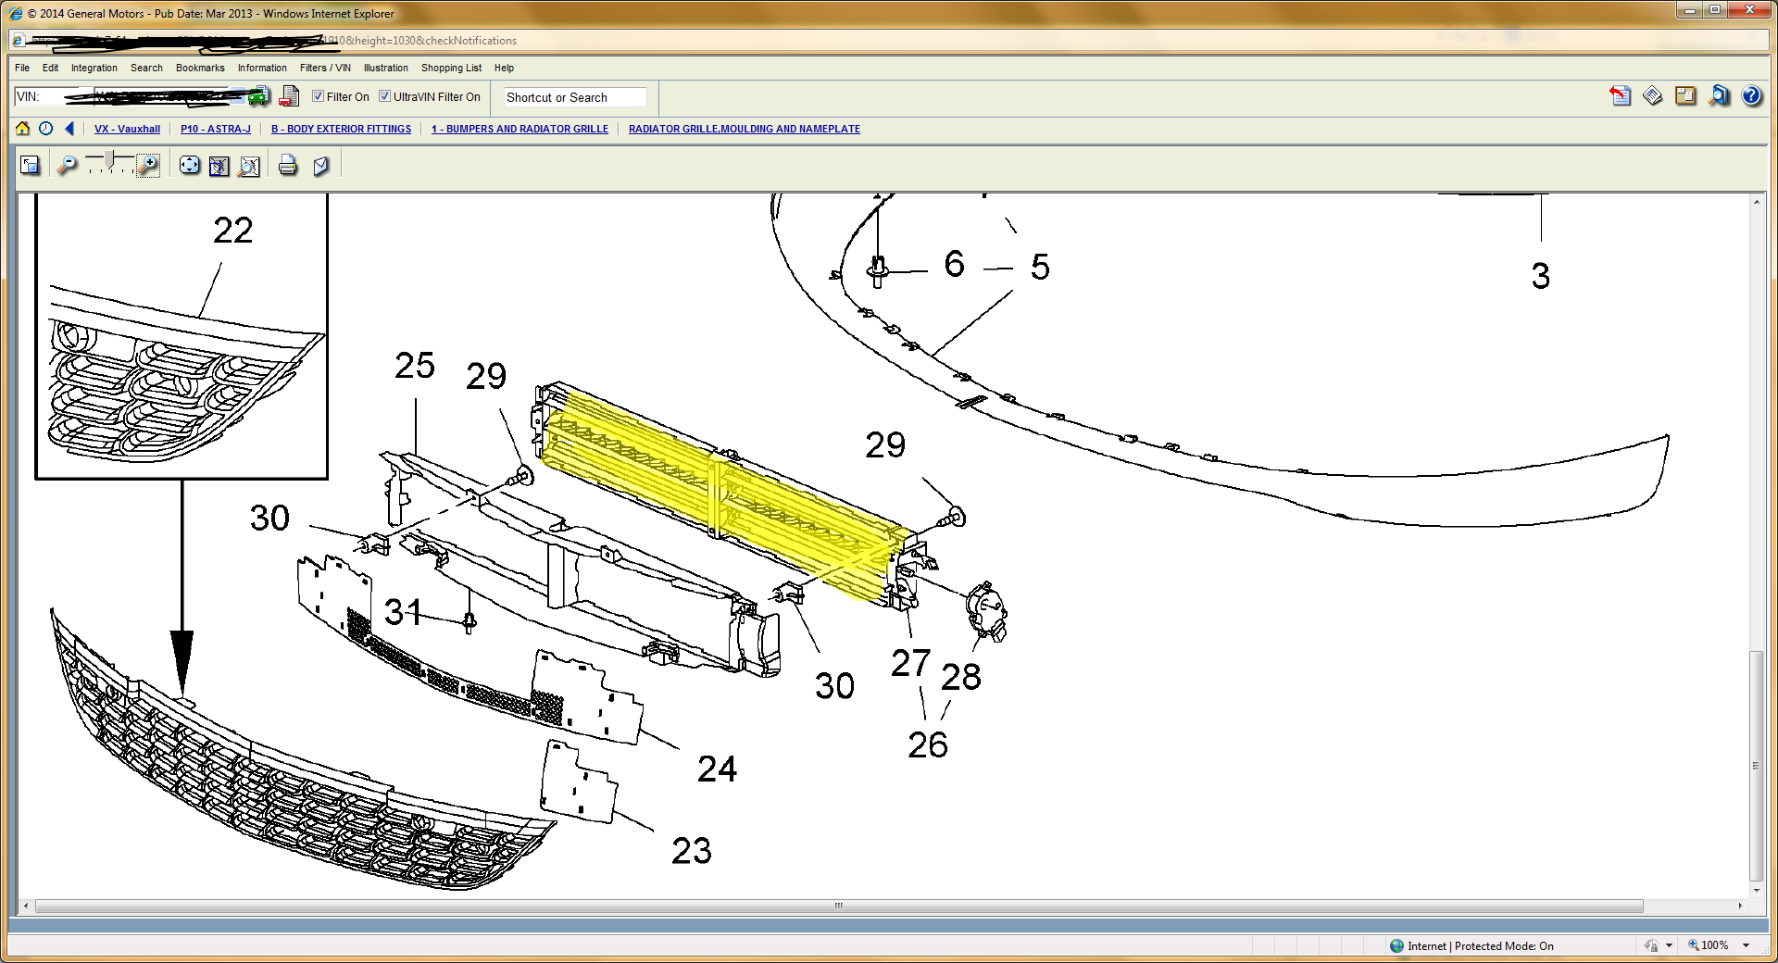Image resolution: width=1778 pixels, height=963 pixels.
Task: Click the Shortcut or Search field
Action: pos(574,97)
